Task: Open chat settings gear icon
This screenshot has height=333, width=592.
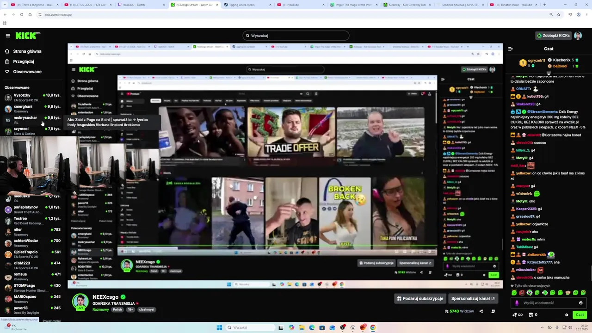Action: tap(567, 315)
